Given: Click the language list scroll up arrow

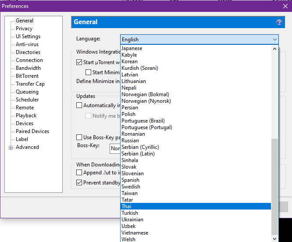Looking at the screenshot, I should (274, 49).
